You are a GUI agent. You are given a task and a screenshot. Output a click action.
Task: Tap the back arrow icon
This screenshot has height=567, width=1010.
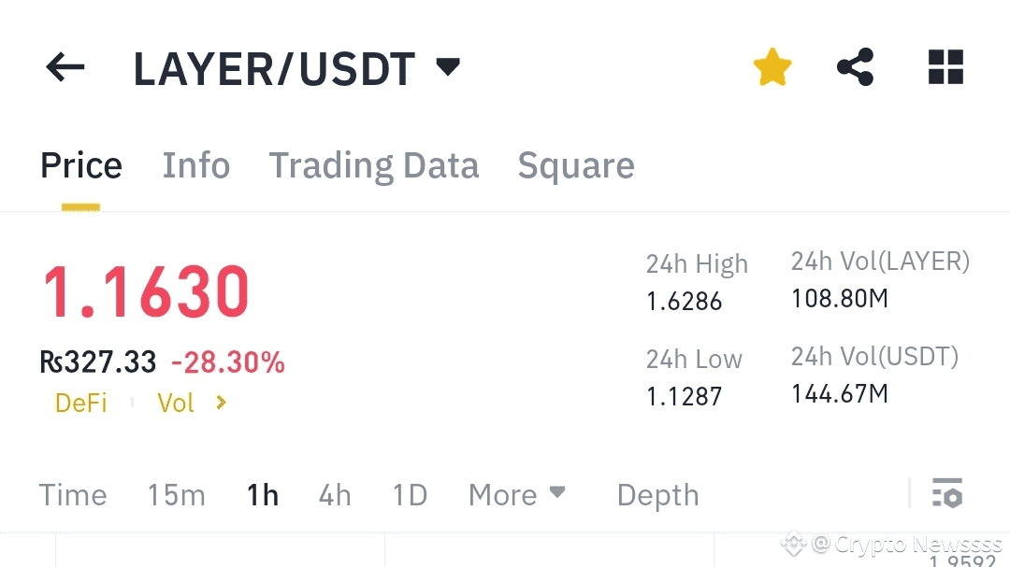click(x=65, y=67)
